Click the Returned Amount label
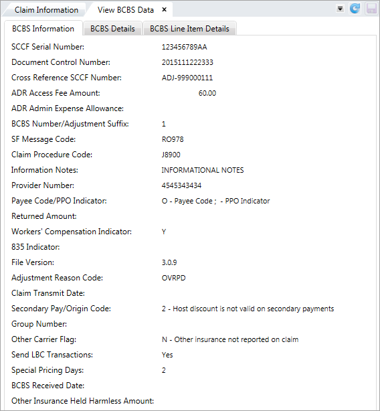Screen dimensions: 380x411 pyautogui.click(x=43, y=216)
